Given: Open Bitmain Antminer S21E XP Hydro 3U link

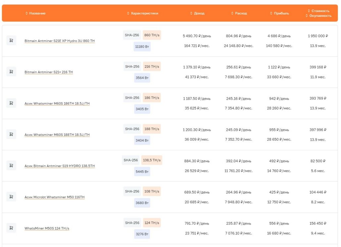Looking at the screenshot, I should point(60,41).
